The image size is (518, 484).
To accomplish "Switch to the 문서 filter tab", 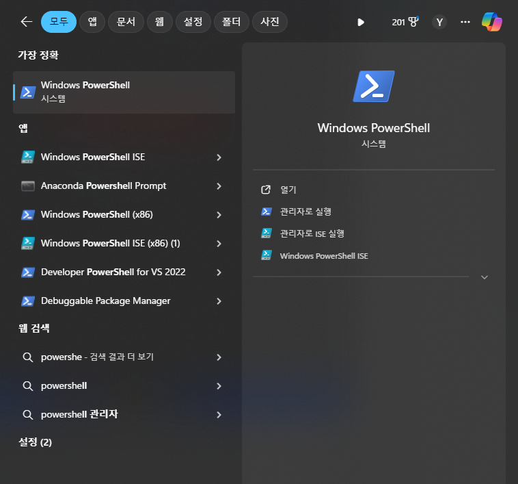I will pos(126,22).
